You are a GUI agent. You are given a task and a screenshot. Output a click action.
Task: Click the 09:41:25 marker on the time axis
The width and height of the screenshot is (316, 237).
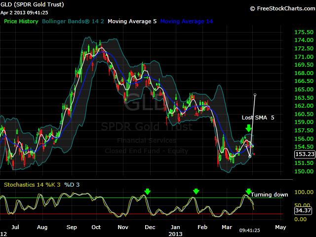tap(250, 230)
